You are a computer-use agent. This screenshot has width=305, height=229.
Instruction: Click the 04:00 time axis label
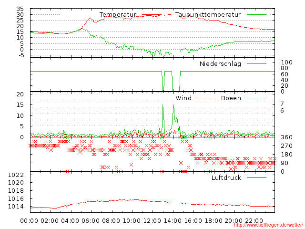pos(70,221)
